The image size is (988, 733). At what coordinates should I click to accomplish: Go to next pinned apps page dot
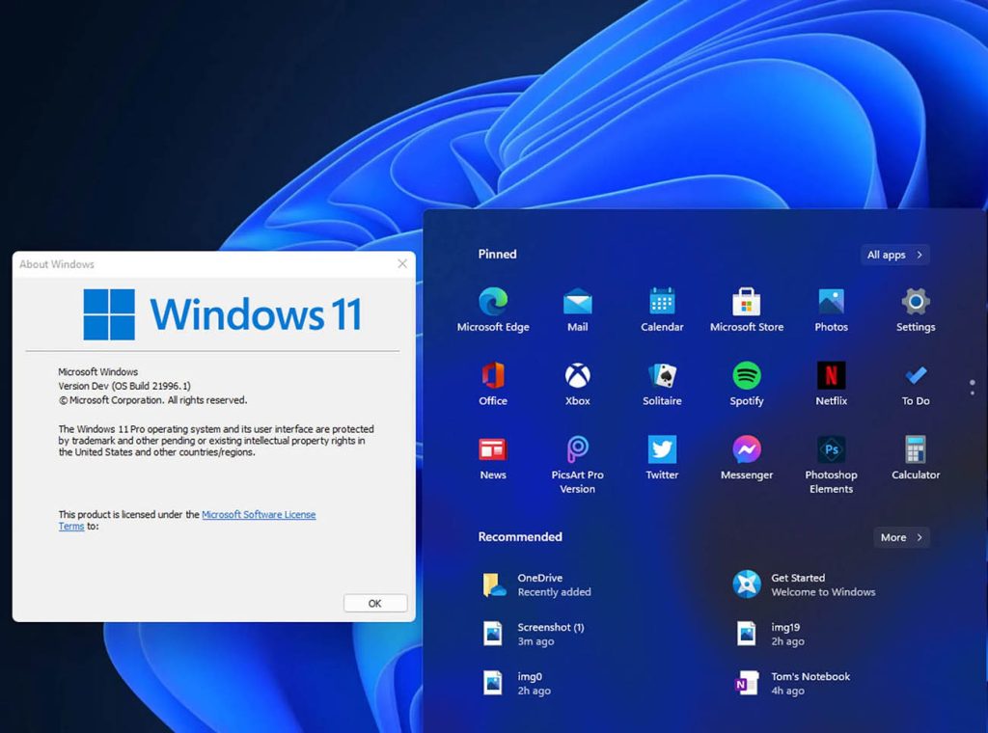point(973,394)
